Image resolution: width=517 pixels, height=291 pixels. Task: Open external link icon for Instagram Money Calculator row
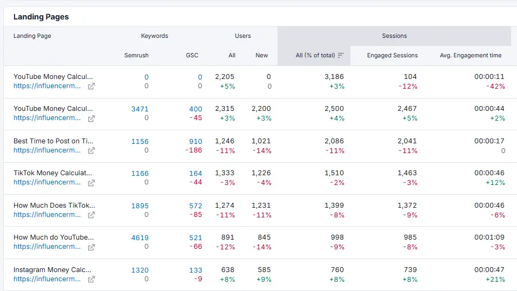pyautogui.click(x=91, y=279)
